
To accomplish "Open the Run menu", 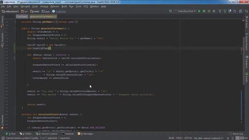I will (x=71, y=7).
